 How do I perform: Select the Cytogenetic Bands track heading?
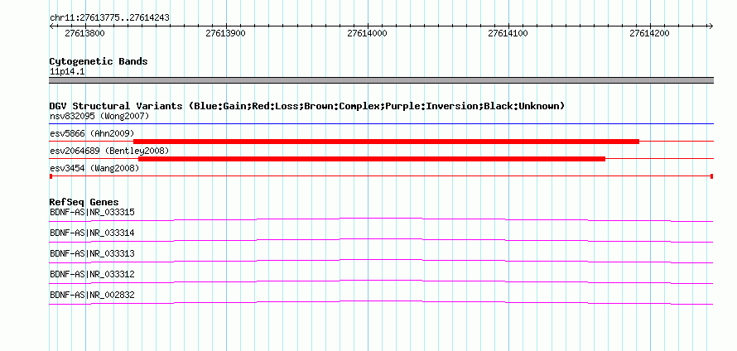(99, 61)
